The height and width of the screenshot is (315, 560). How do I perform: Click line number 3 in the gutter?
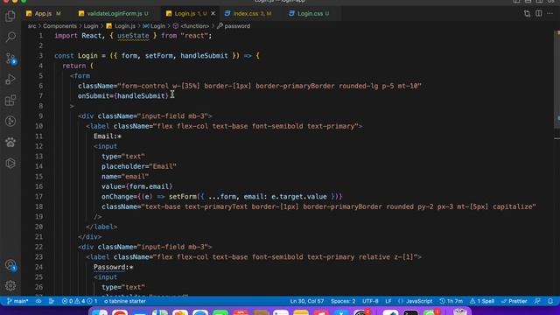click(x=41, y=56)
